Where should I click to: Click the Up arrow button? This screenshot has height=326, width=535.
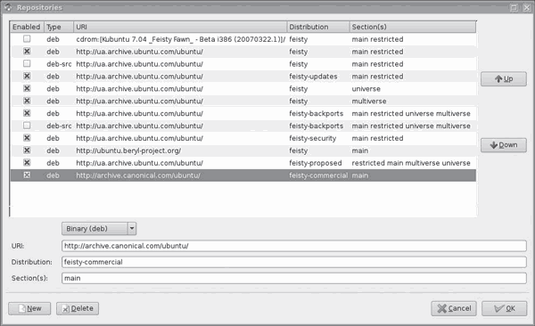click(x=504, y=79)
